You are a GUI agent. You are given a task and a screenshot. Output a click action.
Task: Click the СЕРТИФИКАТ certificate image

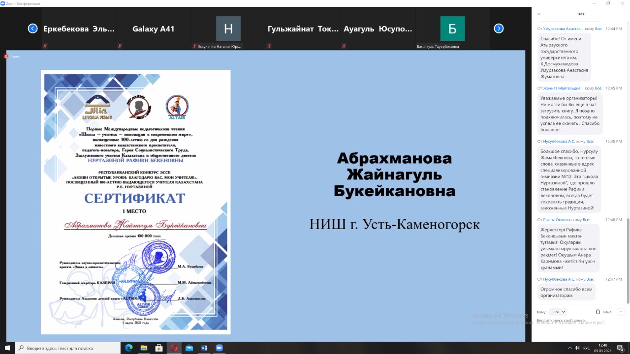point(136,203)
